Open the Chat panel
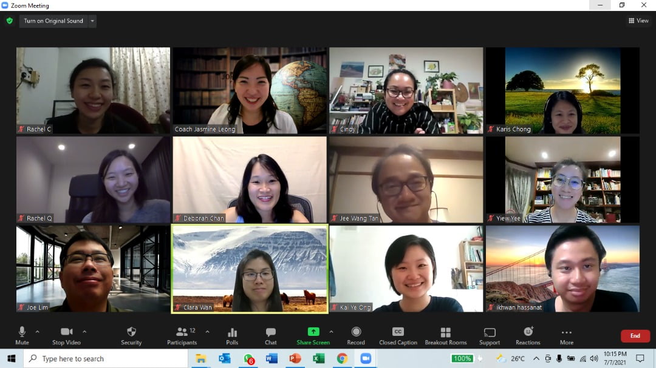Screen dimensions: 656x368 click(271, 336)
